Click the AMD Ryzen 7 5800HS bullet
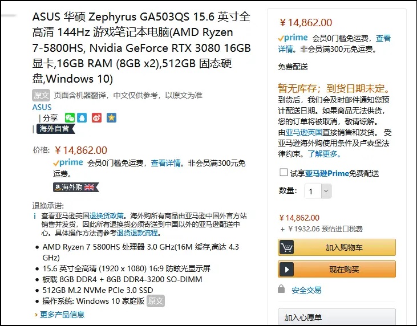This screenshot has height=326, width=417. [x=141, y=252]
